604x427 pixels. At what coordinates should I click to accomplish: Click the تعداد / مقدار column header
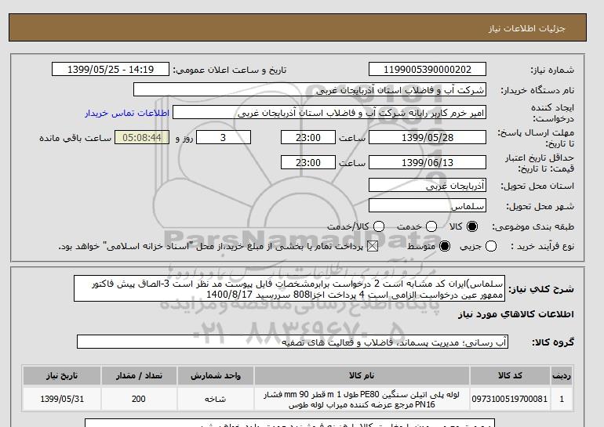click(x=139, y=376)
